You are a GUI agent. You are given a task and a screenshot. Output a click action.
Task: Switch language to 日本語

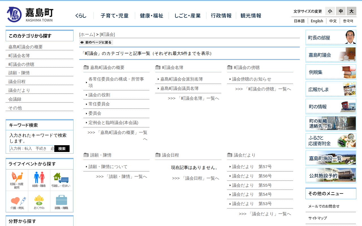click(299, 21)
